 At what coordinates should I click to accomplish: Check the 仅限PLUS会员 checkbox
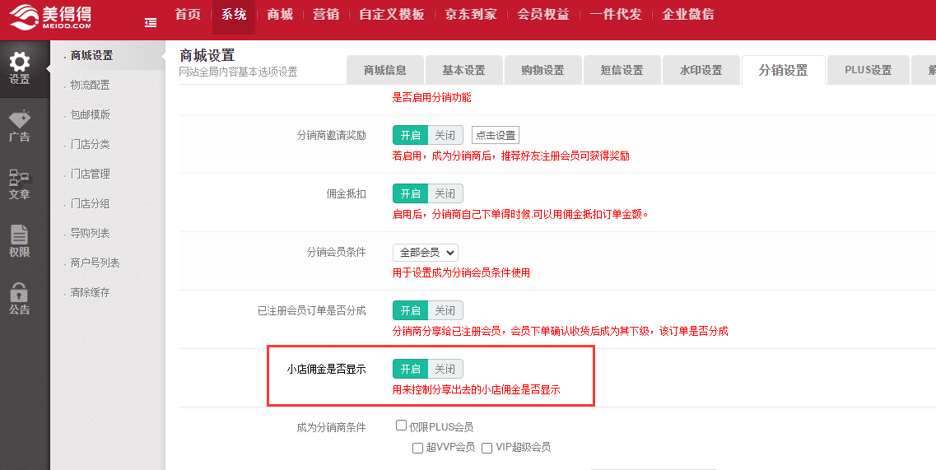pos(401,426)
